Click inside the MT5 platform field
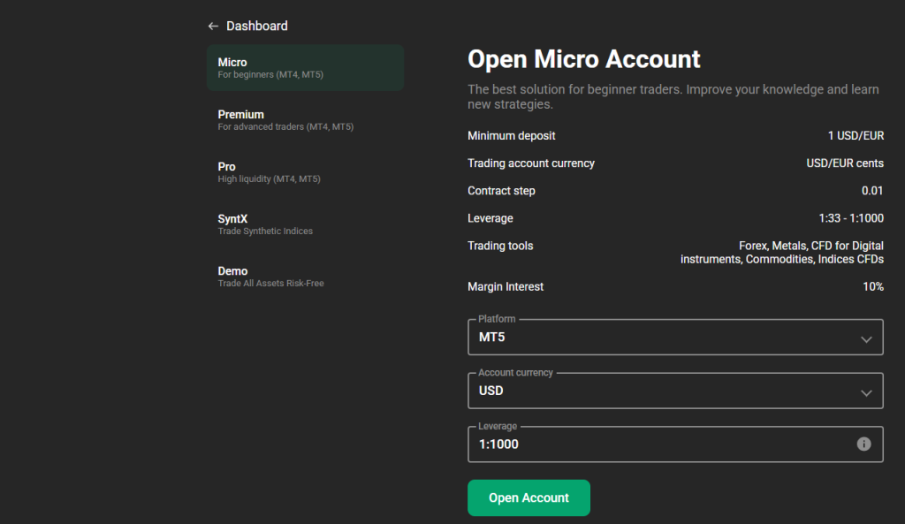This screenshot has width=905, height=524. tap(619, 338)
